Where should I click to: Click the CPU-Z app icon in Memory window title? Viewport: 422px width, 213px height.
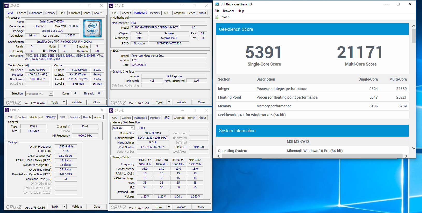coord(7,110)
